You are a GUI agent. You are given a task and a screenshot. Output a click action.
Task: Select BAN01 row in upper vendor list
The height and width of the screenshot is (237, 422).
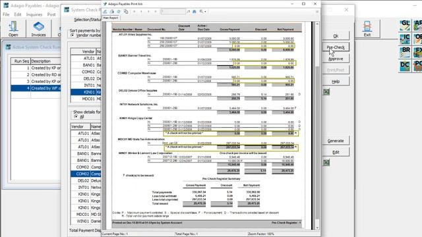point(86,65)
